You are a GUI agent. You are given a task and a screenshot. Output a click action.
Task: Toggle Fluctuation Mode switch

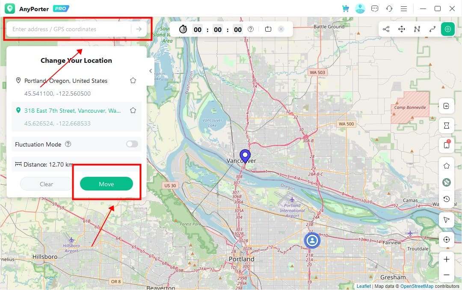tap(132, 144)
